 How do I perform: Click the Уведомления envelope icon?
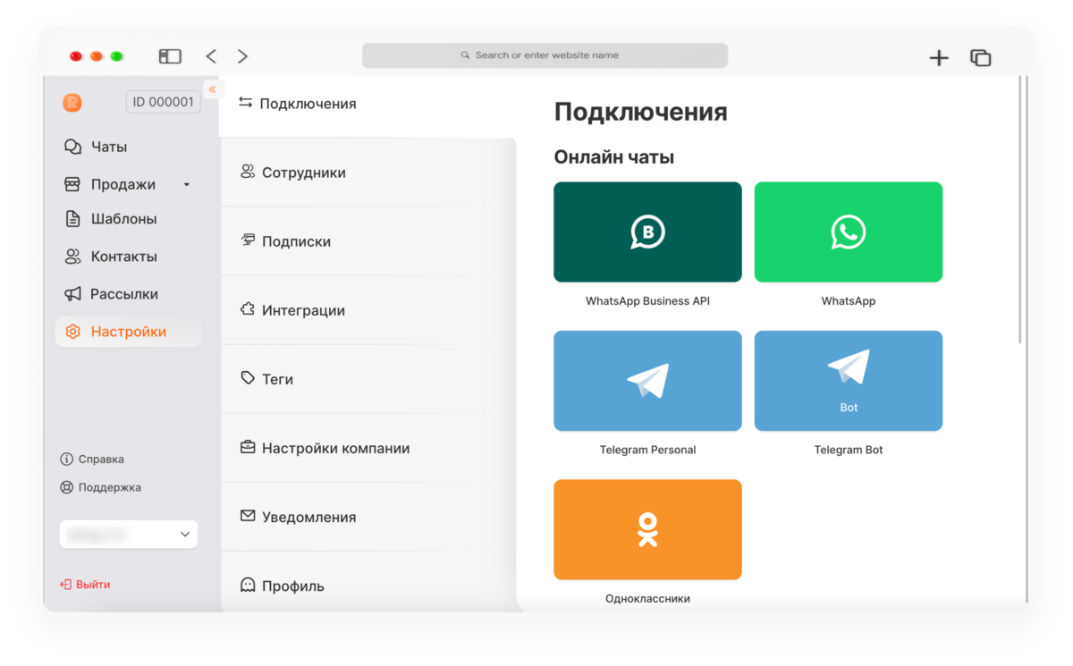click(248, 516)
